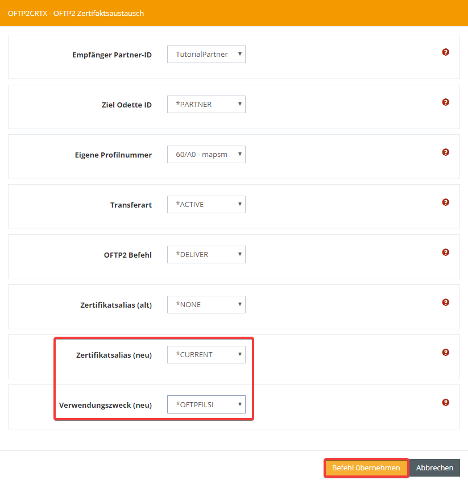Click help icon for Verwendungszweck (neu)
Viewport: 468px width, 484px height.
(446, 403)
